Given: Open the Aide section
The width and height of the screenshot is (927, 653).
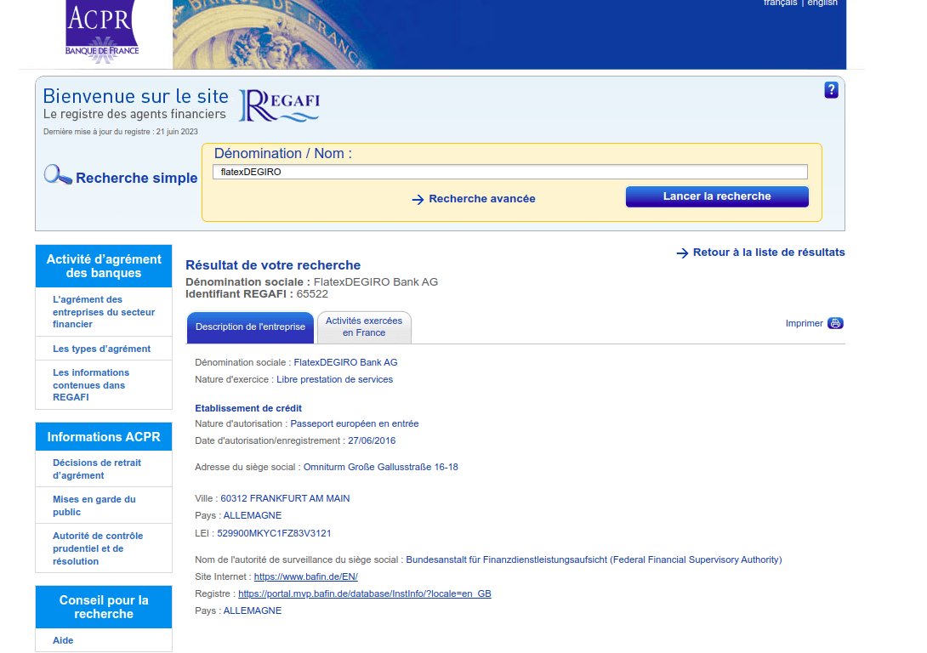Looking at the screenshot, I should pos(62,640).
